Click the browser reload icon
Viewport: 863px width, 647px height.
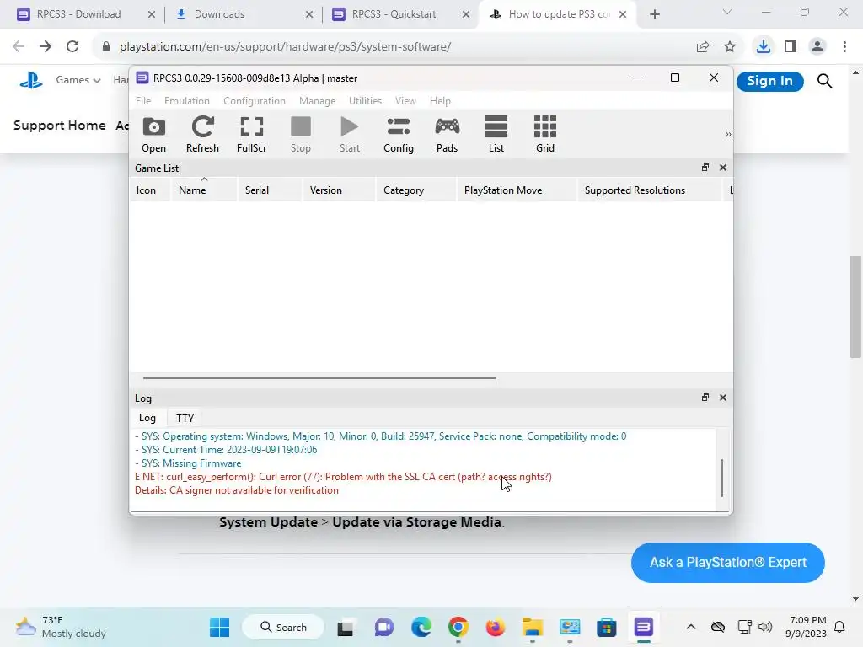point(72,46)
